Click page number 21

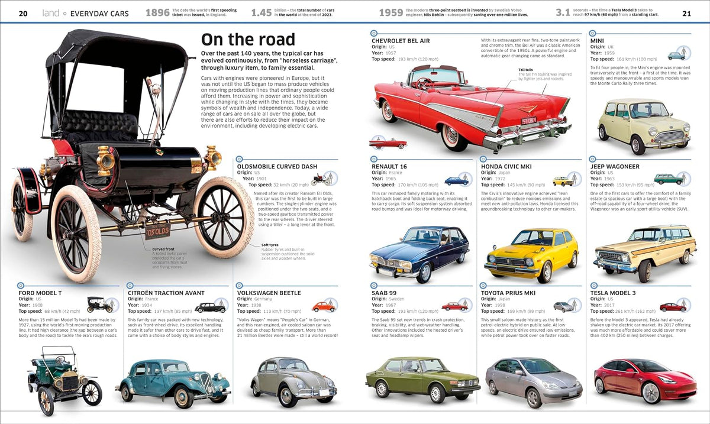pyautogui.click(x=686, y=13)
